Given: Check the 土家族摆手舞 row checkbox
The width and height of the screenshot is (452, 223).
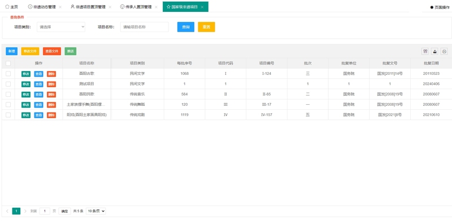Looking at the screenshot, I should 8,104.
